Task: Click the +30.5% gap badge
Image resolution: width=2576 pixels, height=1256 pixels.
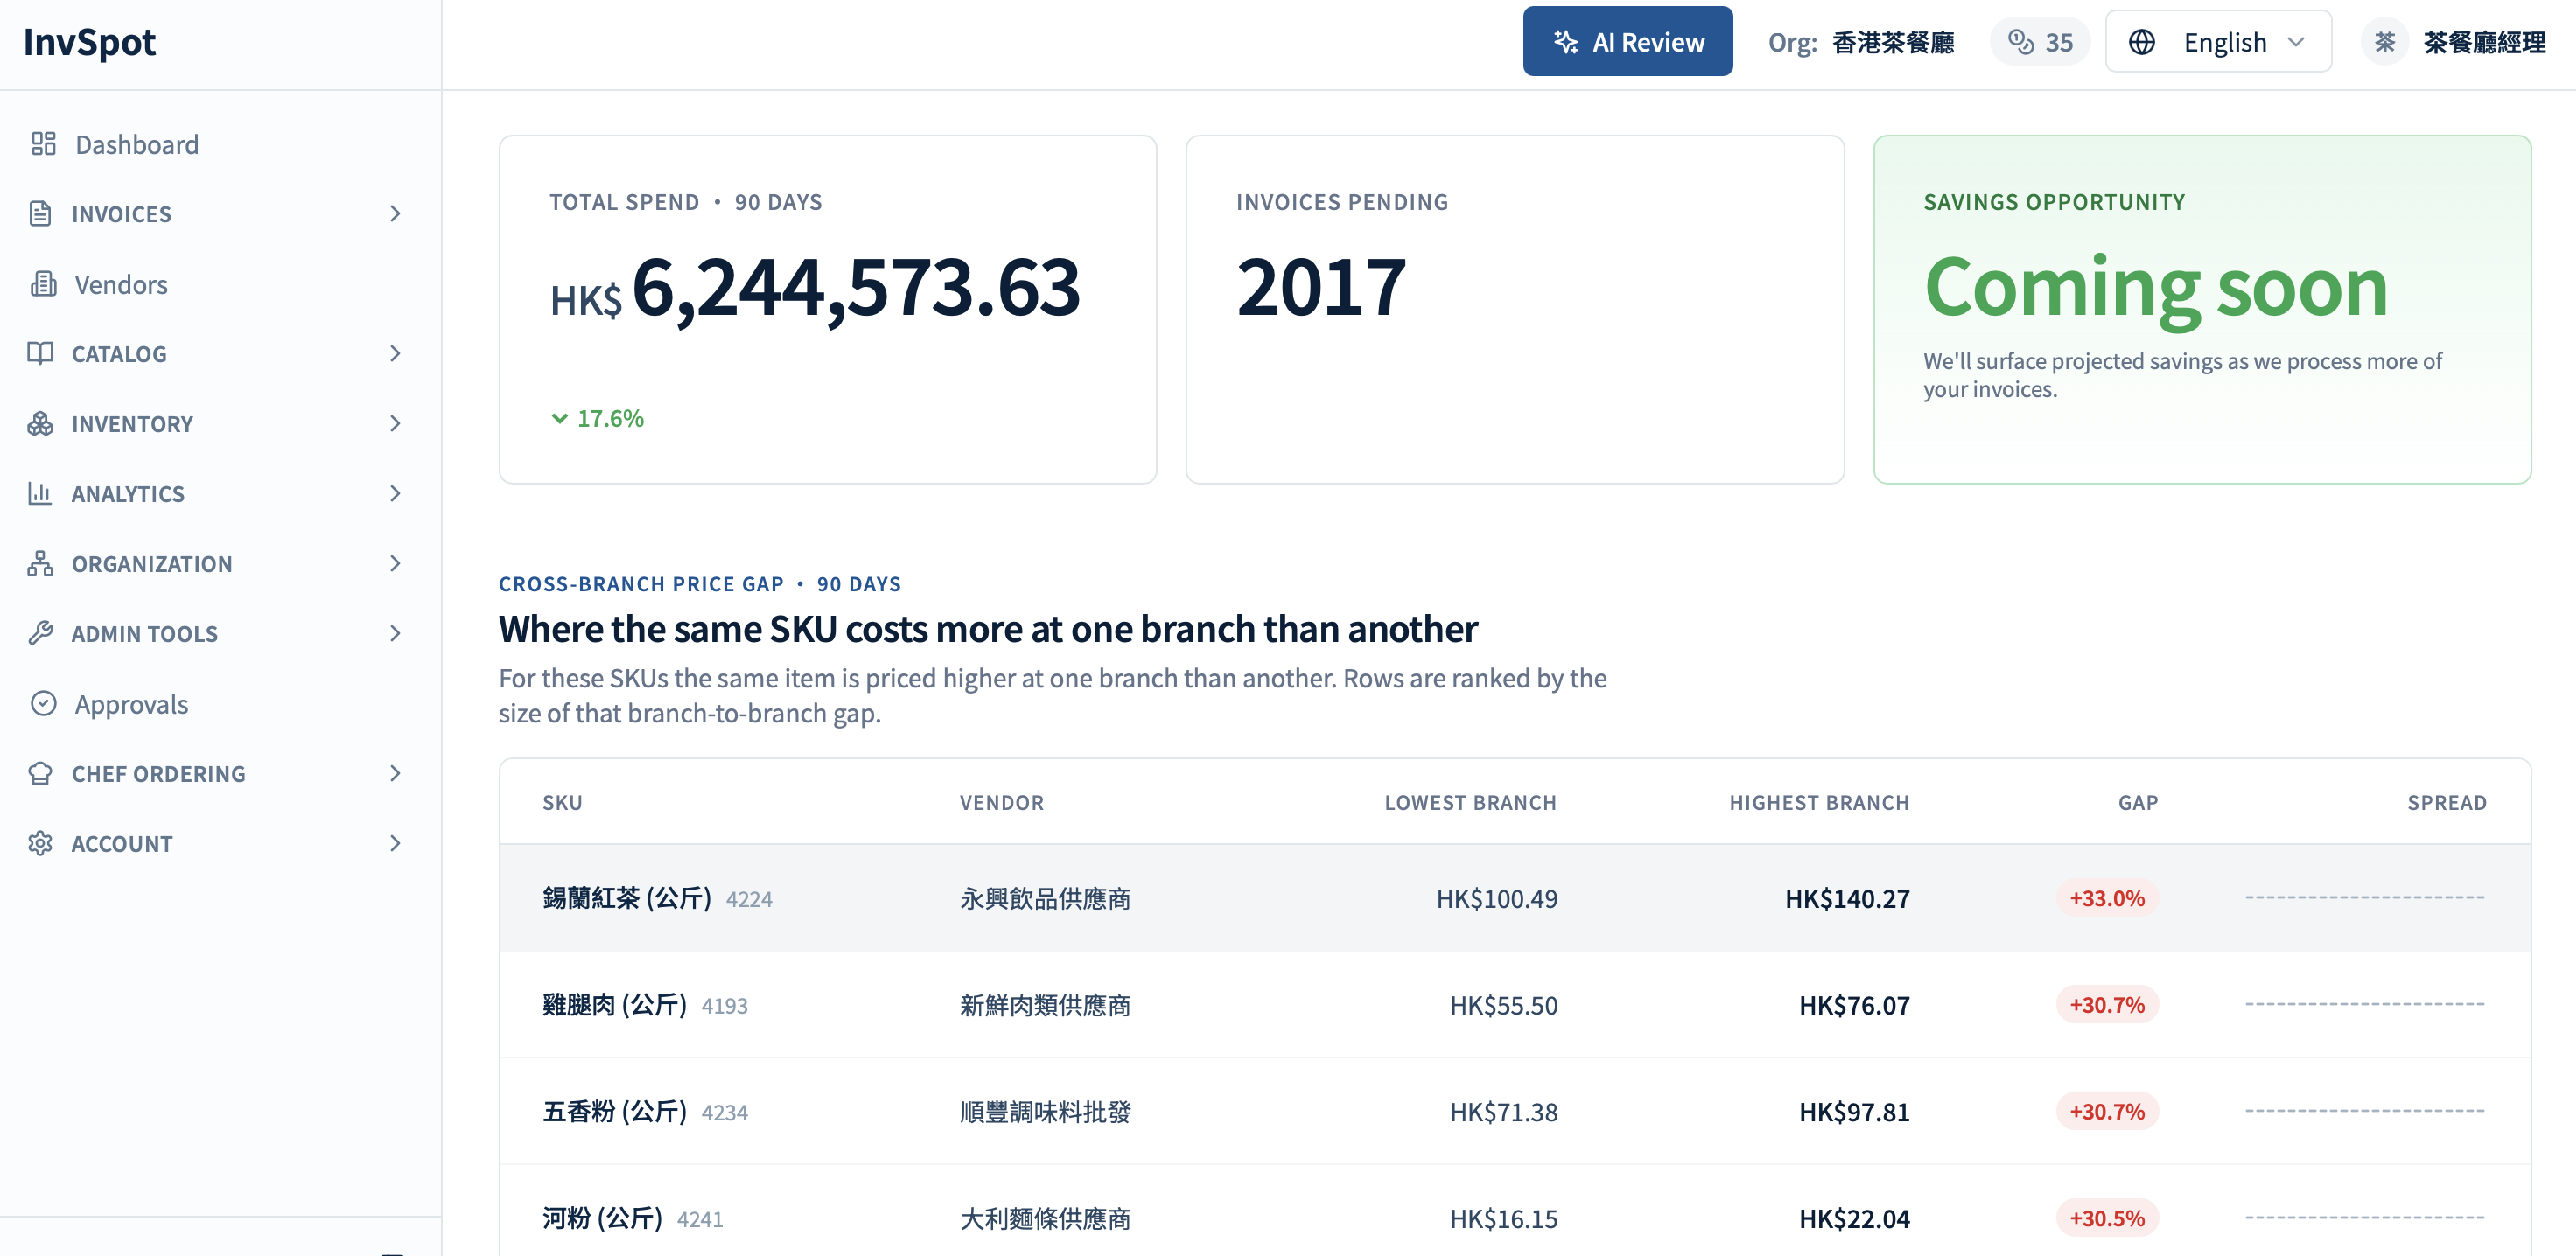Action: (2107, 1218)
